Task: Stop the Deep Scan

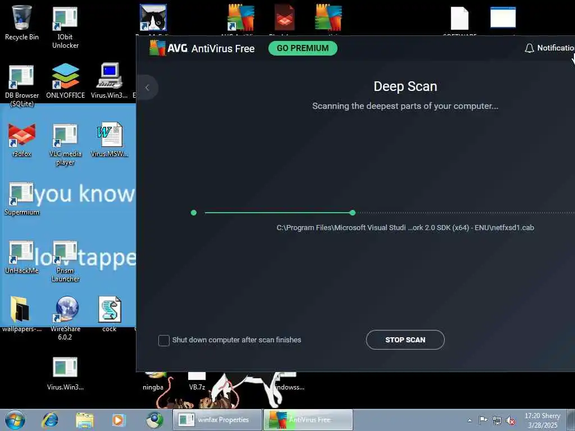Action: pyautogui.click(x=405, y=340)
